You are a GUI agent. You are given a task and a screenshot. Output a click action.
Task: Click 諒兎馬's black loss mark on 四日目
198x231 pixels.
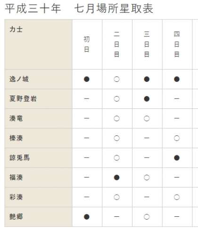point(177,158)
